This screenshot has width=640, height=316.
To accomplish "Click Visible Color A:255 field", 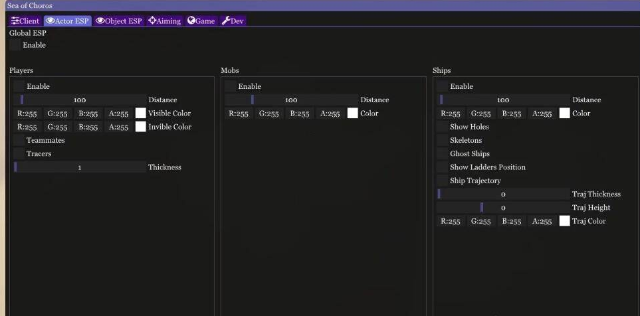I will [x=118, y=114].
